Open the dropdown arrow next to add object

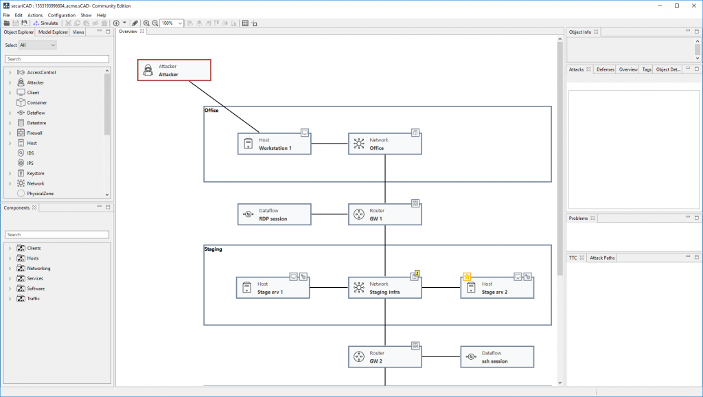124,23
